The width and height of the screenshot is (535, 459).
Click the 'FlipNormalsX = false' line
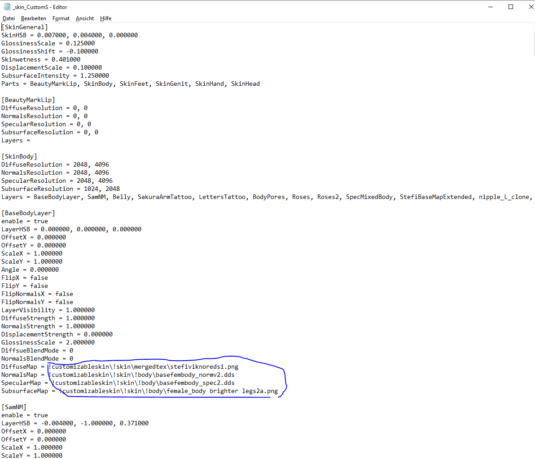pos(37,294)
